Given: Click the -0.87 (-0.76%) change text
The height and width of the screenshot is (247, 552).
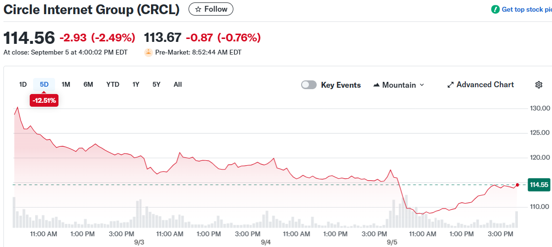Looking at the screenshot, I should [223, 38].
